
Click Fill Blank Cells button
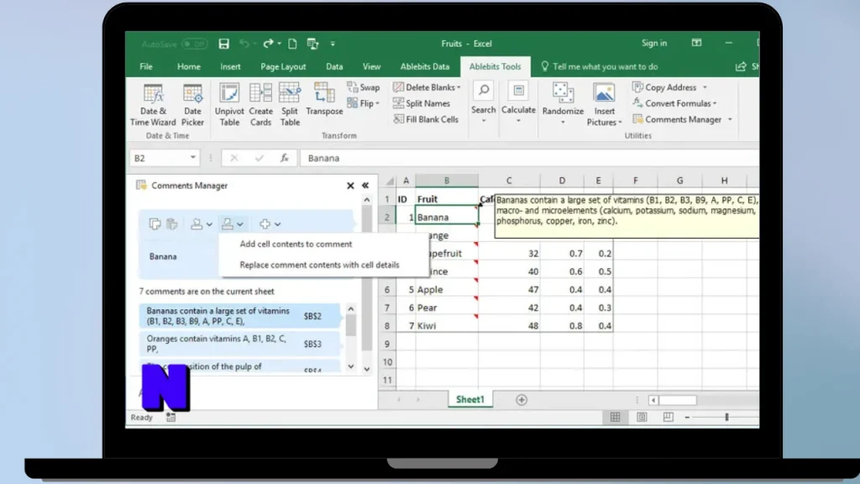tap(426, 119)
